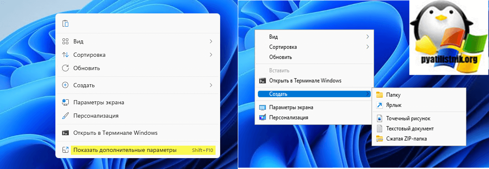Click the grid icon beside Вид in modern menu
Viewport: 489px width, 169px height.
pyautogui.click(x=65, y=41)
